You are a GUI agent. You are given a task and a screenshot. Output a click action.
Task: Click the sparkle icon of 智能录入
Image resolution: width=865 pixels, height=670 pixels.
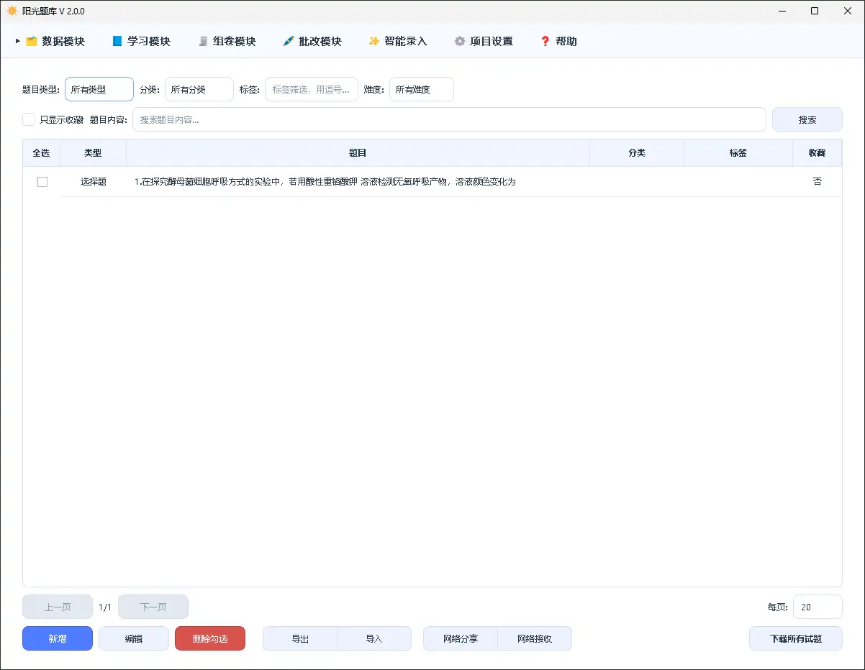[374, 42]
